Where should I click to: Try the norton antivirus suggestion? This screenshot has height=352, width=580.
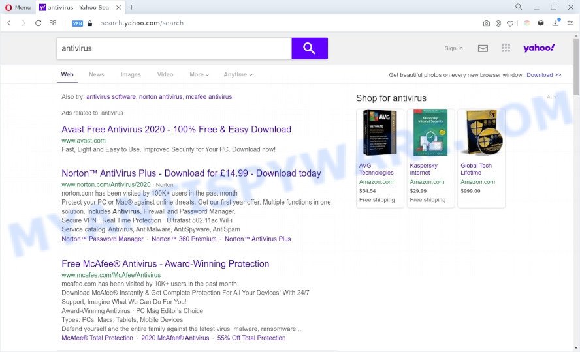click(x=161, y=96)
